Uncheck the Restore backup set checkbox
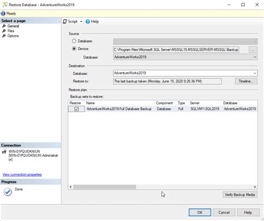Viewport: 264px width, 221px height. pos(76,109)
